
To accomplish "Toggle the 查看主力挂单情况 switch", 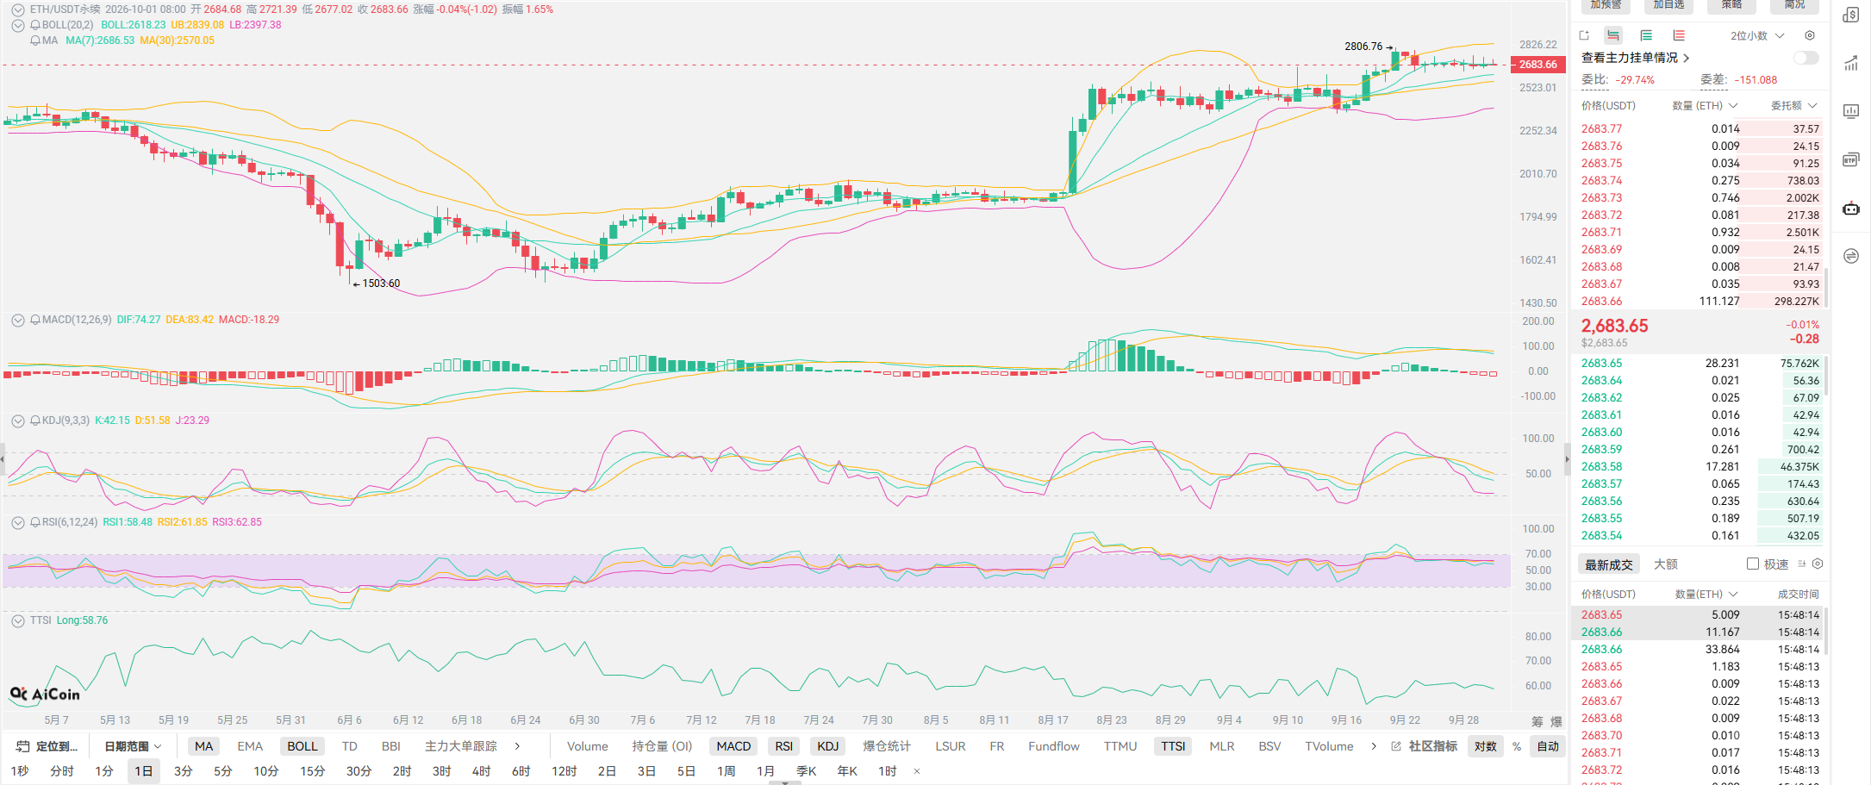I will click(x=1806, y=58).
